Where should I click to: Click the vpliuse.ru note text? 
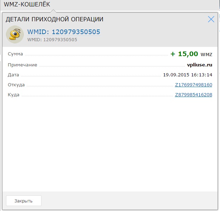pos(199,65)
